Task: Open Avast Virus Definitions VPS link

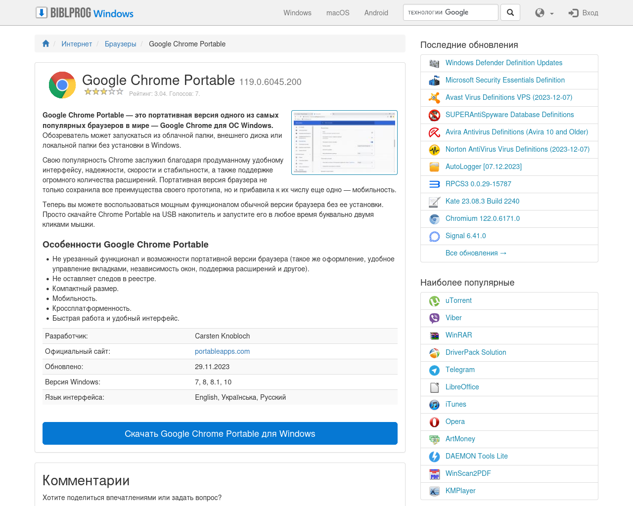Action: (509, 97)
